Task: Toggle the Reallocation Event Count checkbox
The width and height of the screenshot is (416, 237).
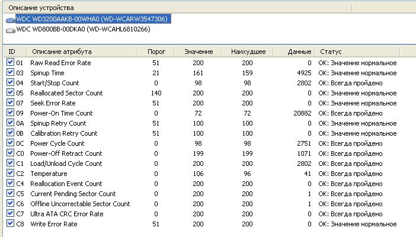Action: coord(10,183)
